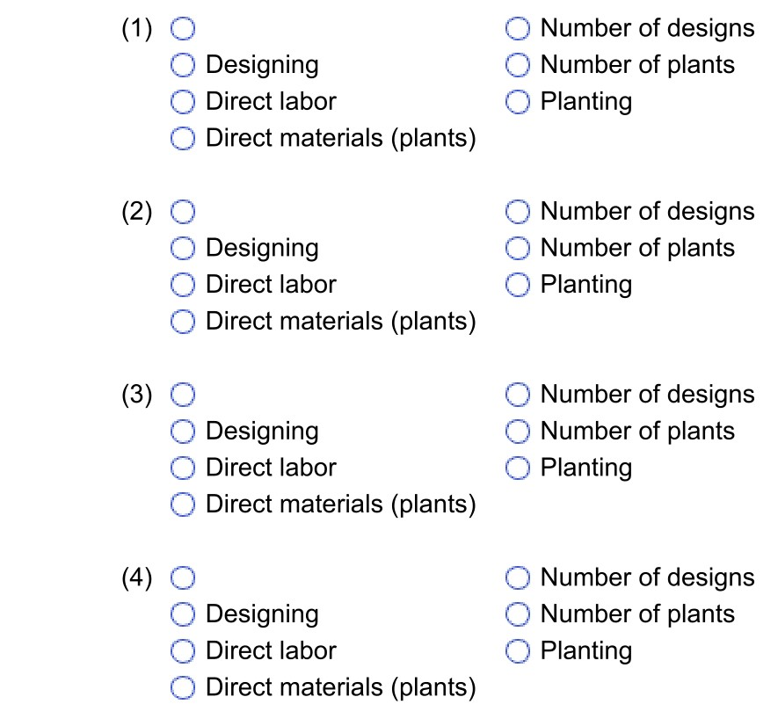Select the blank top radio in question 2
The height and width of the screenshot is (726, 778).
coord(183,211)
